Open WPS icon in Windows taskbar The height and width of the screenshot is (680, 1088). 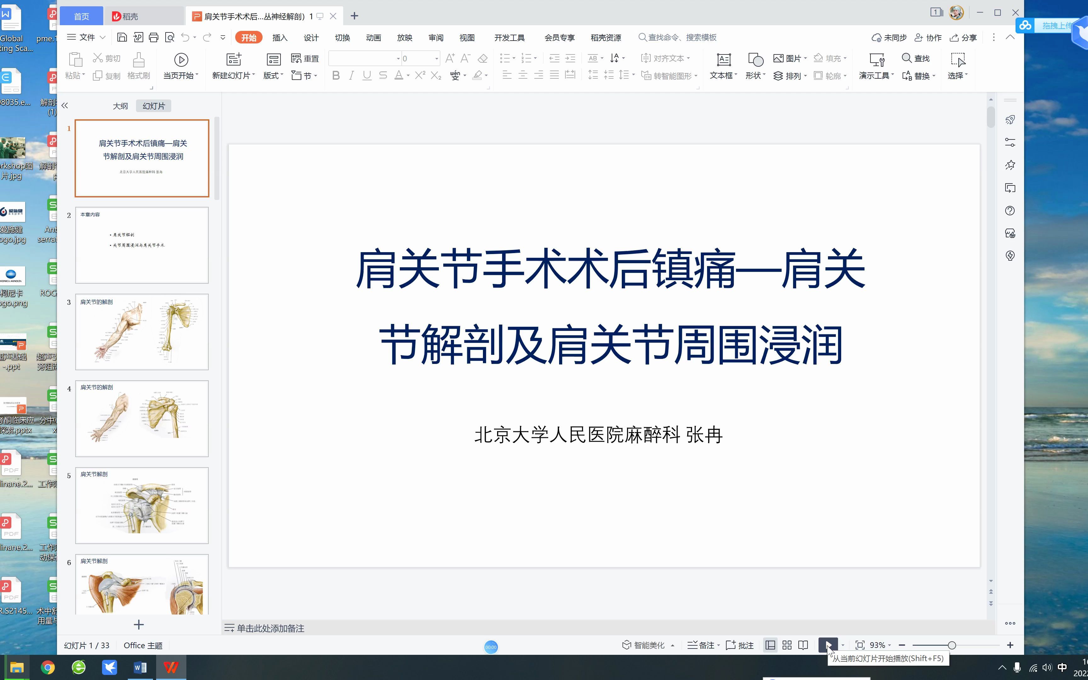click(171, 667)
